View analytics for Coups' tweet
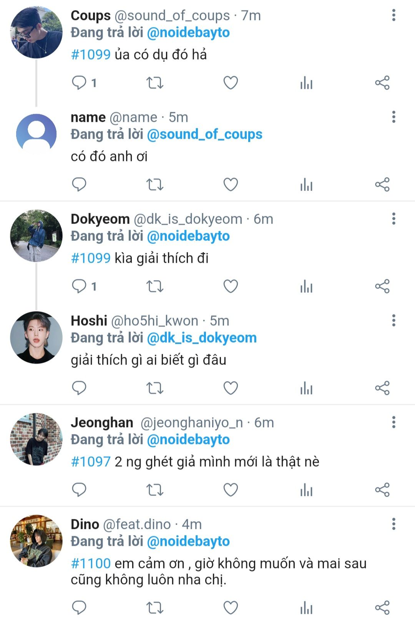 306,83
